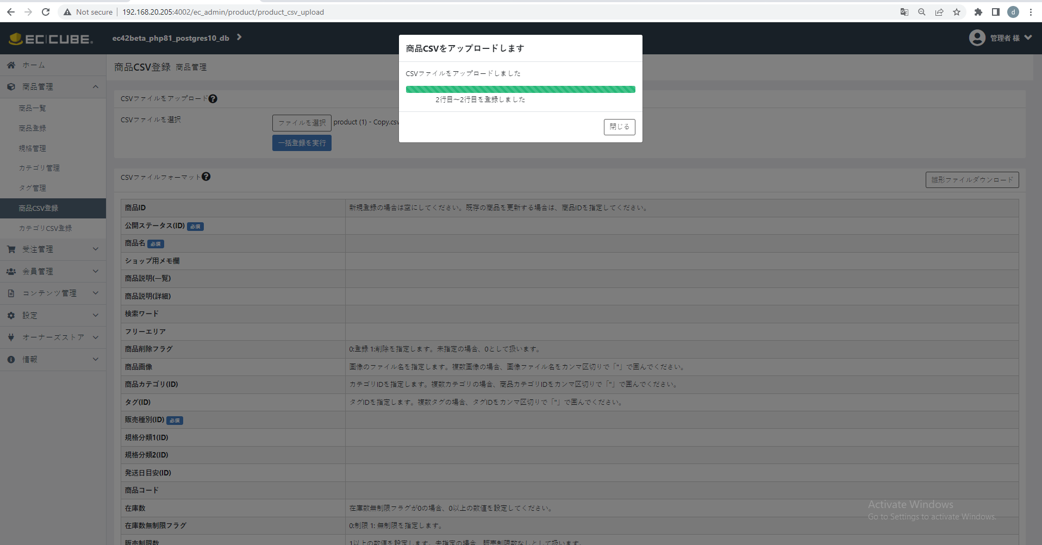This screenshot has width=1042, height=545.
Task: Expand the 設定 sidebar section
Action: click(96, 315)
